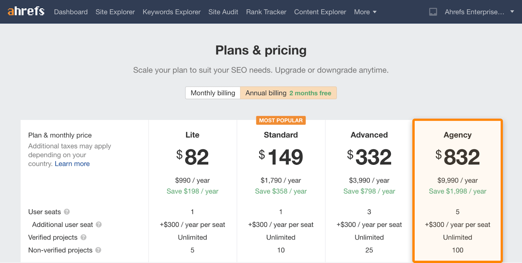Navigate to Site Audit
The width and height of the screenshot is (522, 263).
[223, 12]
